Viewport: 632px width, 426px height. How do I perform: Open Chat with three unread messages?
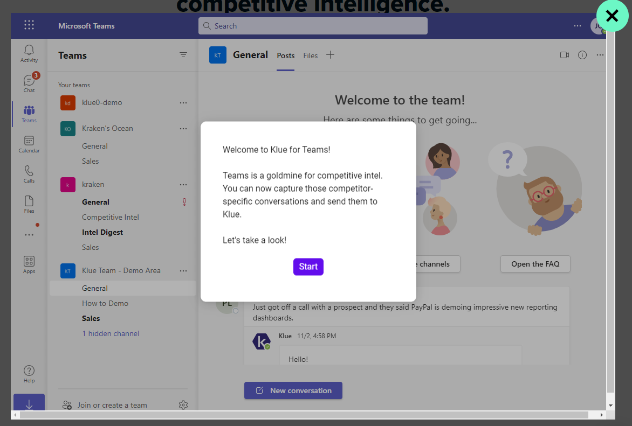point(29,83)
